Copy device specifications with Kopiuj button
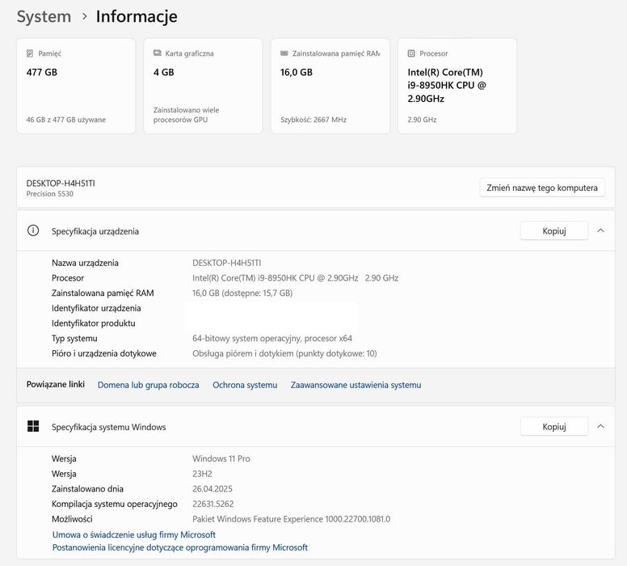Image resolution: width=627 pixels, height=566 pixels. [x=553, y=230]
